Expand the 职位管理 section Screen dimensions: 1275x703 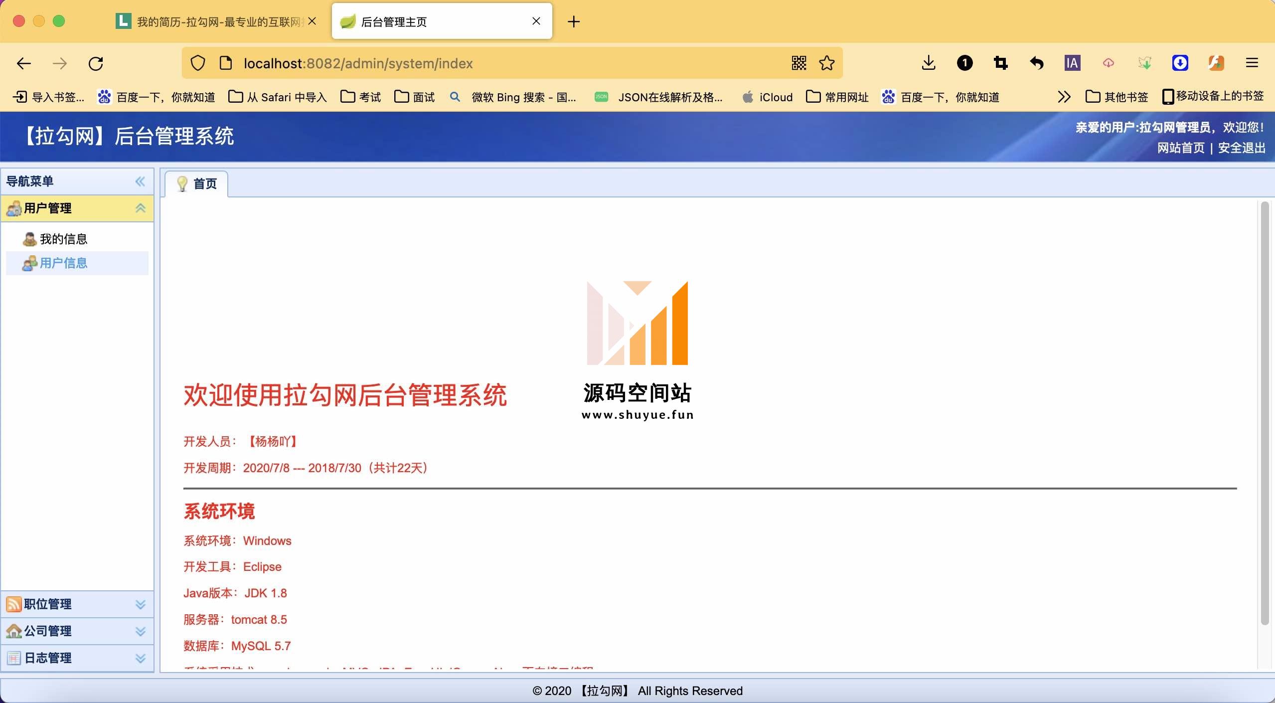[x=141, y=604]
